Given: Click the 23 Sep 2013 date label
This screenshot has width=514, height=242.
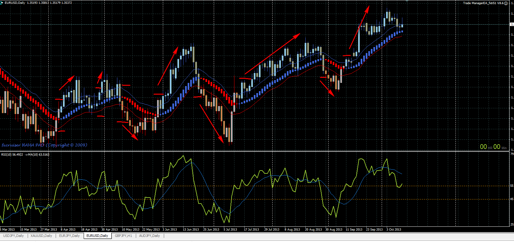Looking at the screenshot, I should pos(374,230).
